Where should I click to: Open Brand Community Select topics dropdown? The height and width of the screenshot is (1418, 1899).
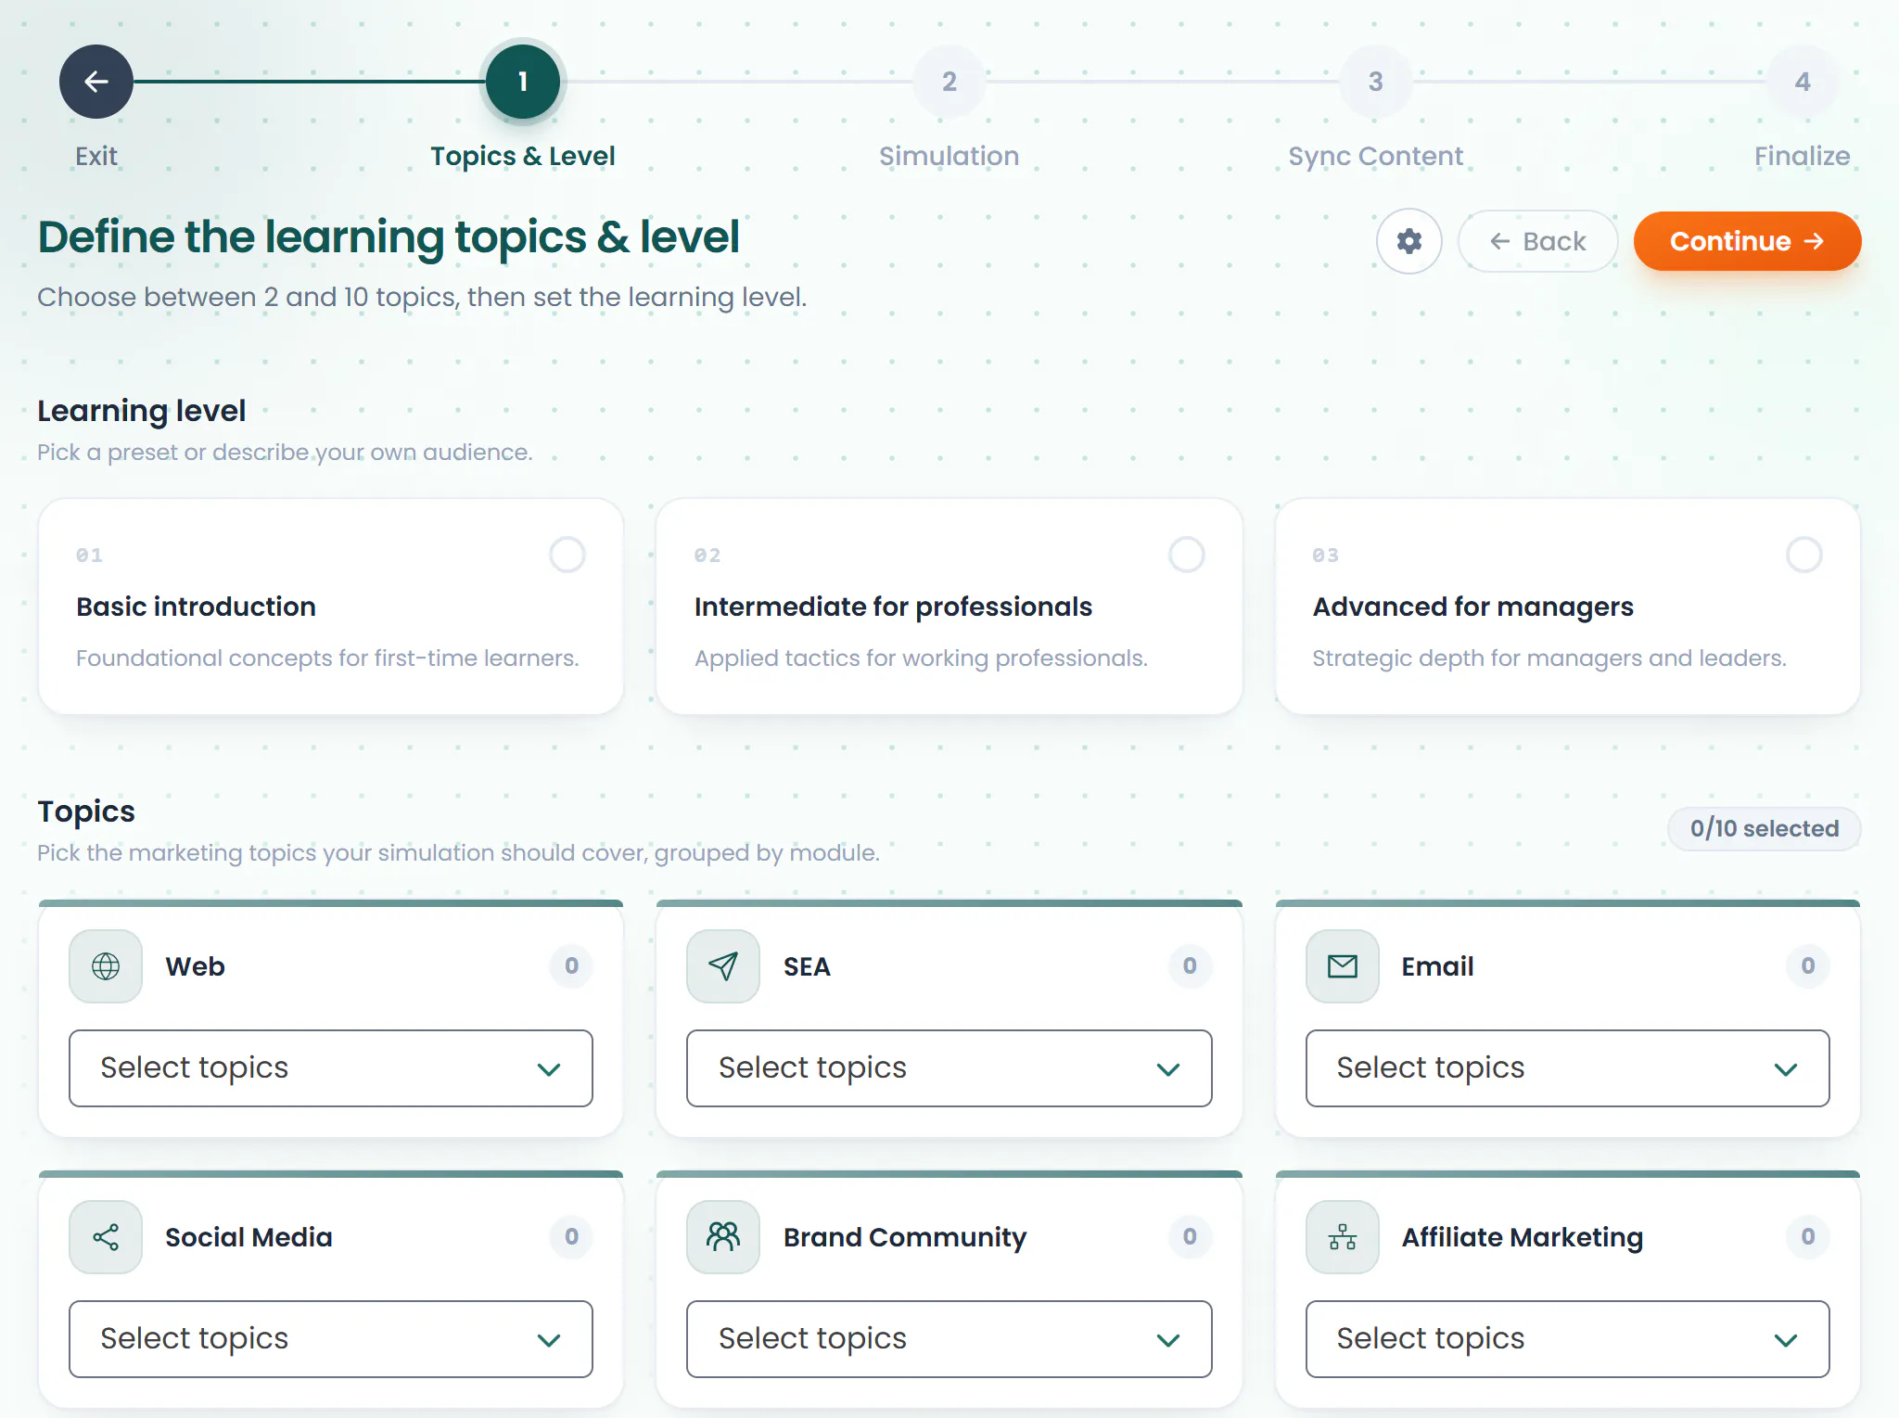coord(949,1339)
